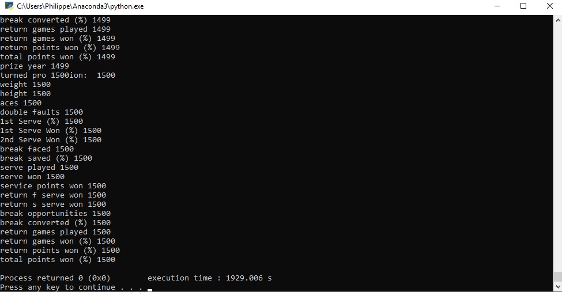Maximize the python.exe console window
Viewport: 562px width, 292px height.
coord(523,6)
